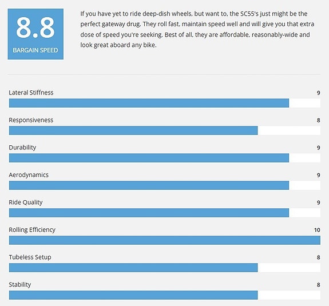Click the Durability rating bar
The width and height of the screenshot is (329, 306).
(165, 158)
